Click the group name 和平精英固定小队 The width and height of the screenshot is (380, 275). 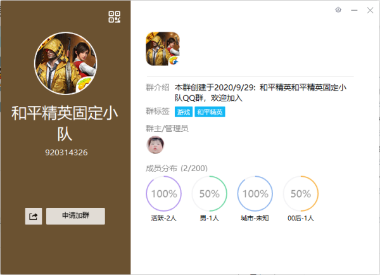point(65,124)
